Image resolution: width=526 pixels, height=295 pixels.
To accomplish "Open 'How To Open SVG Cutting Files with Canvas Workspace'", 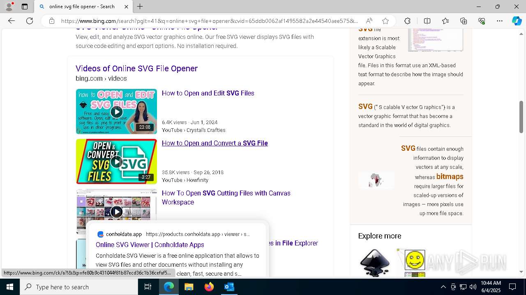I will point(226,197).
